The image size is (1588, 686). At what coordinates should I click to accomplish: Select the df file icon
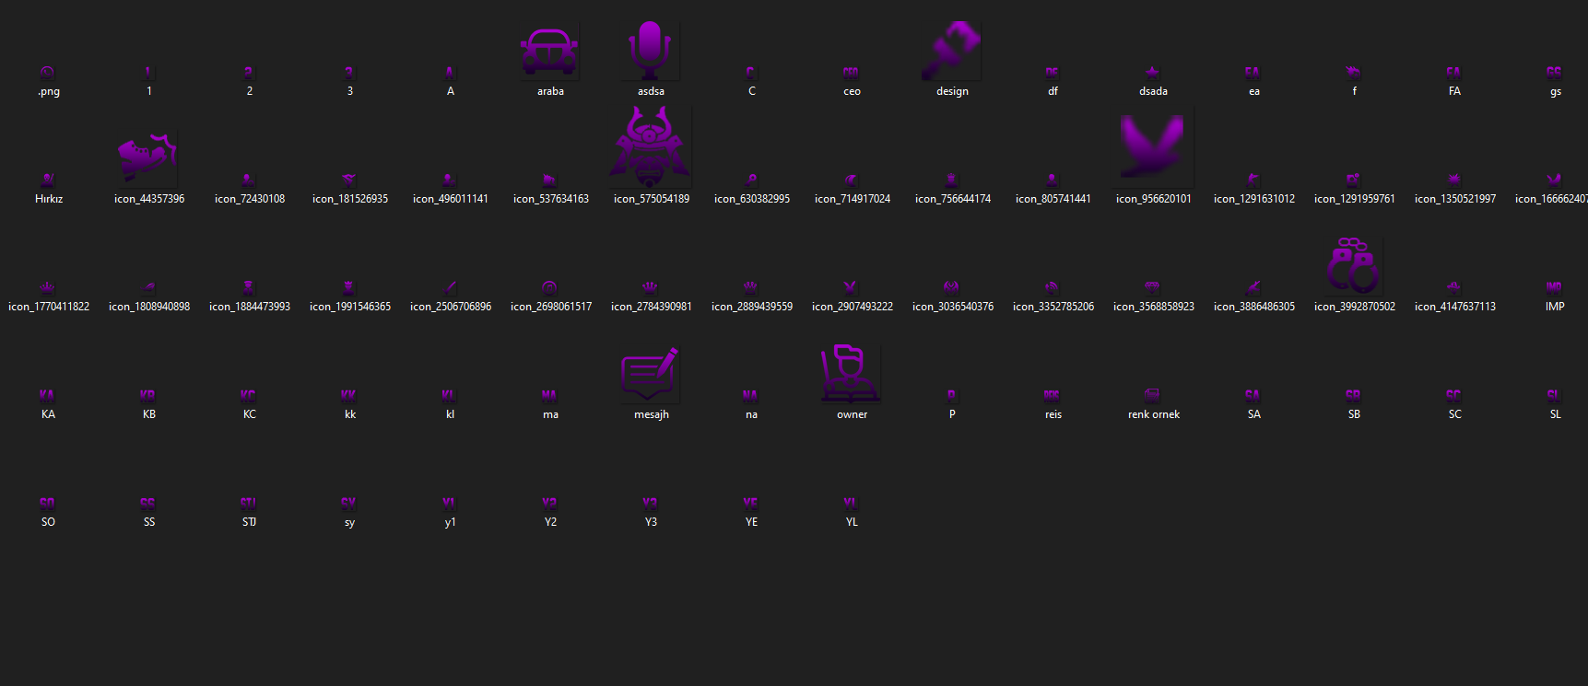(1052, 72)
